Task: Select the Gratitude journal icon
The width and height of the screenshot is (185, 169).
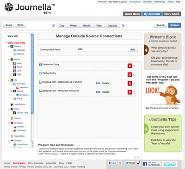Action: [15, 50]
